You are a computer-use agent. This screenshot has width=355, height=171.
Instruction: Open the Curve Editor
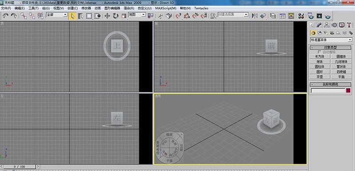(282, 16)
